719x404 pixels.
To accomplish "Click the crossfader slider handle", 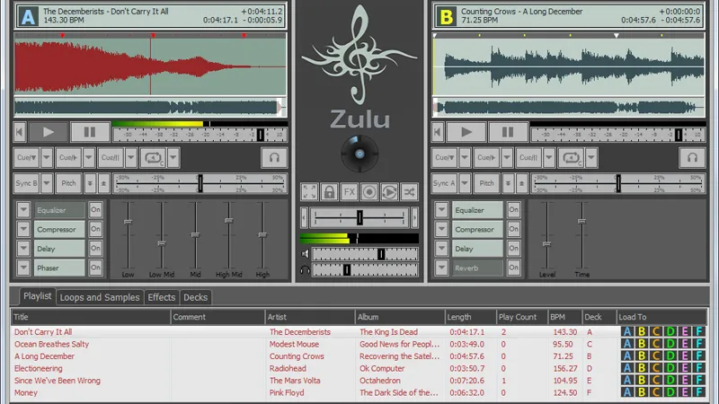I will point(360,217).
